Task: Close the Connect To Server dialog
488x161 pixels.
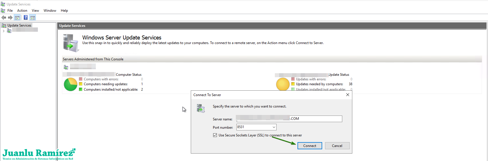Action: 347,95
